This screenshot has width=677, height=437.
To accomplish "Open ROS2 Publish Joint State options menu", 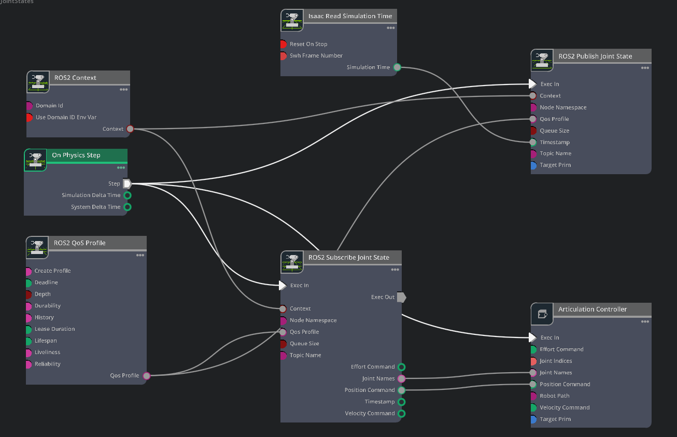I will pos(645,68).
